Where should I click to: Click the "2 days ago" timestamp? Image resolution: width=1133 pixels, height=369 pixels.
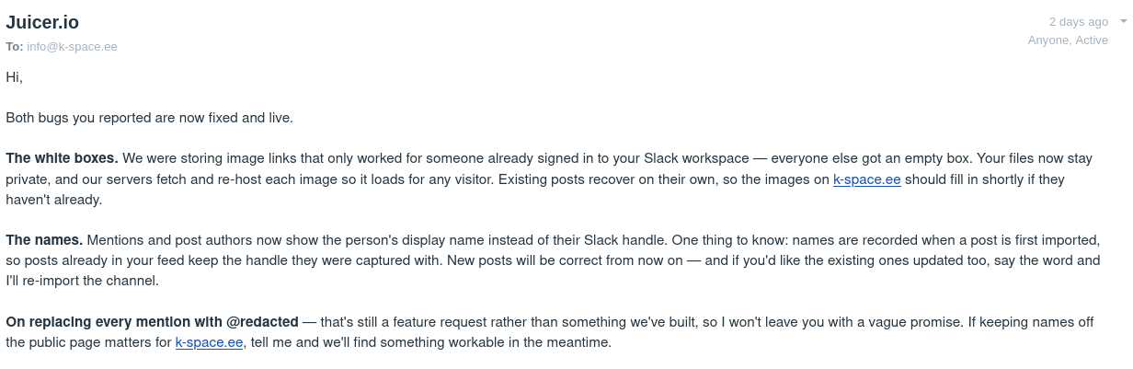coord(1078,21)
